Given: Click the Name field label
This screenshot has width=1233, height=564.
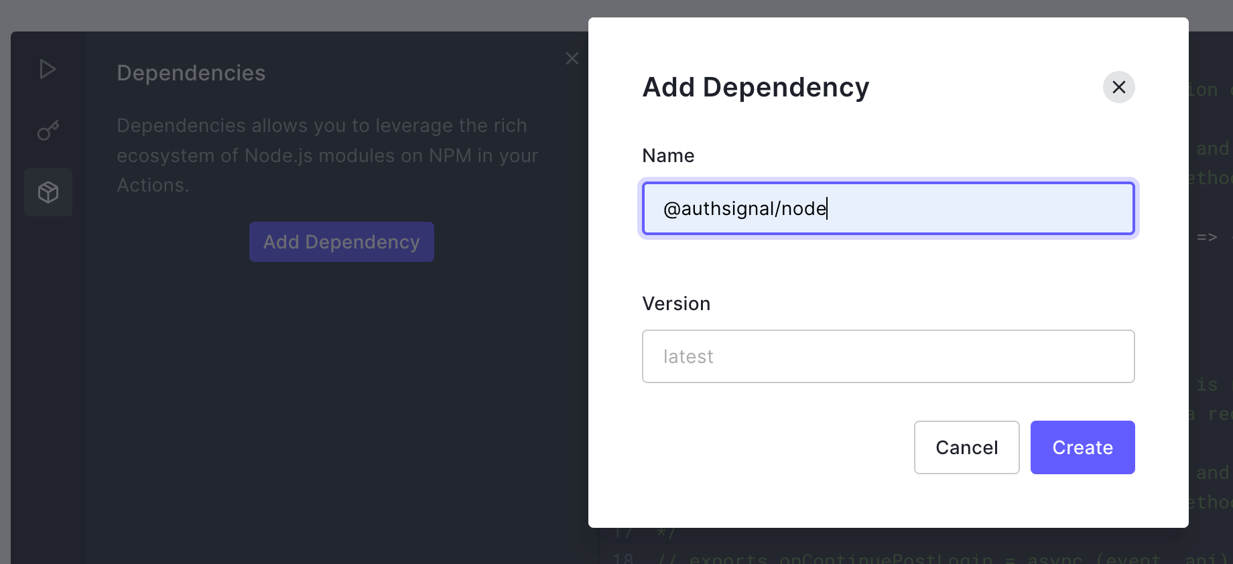Looking at the screenshot, I should tap(668, 155).
